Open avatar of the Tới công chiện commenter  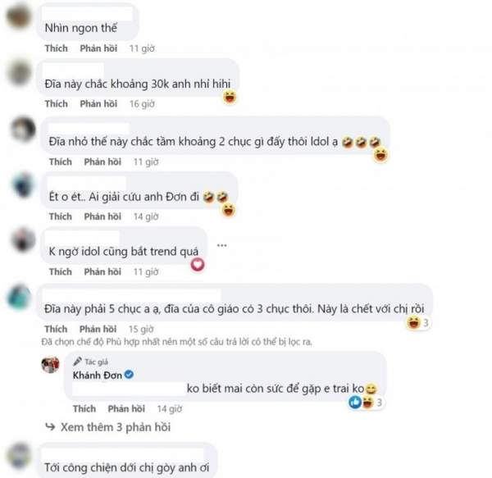click(x=19, y=456)
